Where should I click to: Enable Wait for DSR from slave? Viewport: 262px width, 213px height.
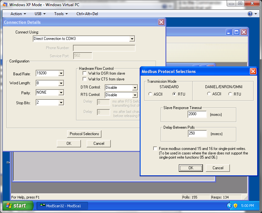pos(85,73)
